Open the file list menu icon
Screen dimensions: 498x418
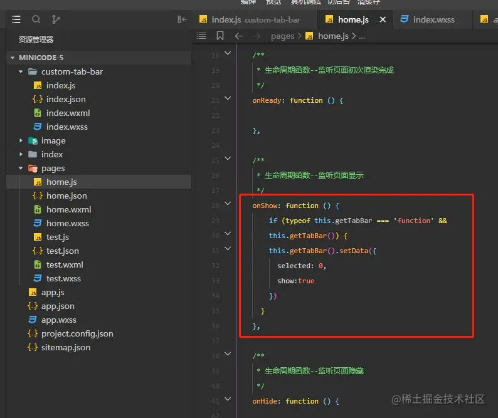click(16, 19)
